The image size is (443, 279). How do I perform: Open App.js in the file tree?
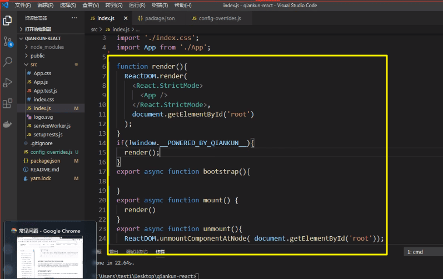coord(41,82)
